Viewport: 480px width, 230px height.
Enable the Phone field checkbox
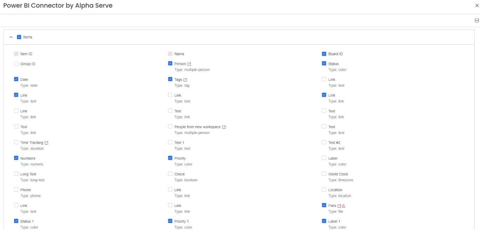[16, 189]
